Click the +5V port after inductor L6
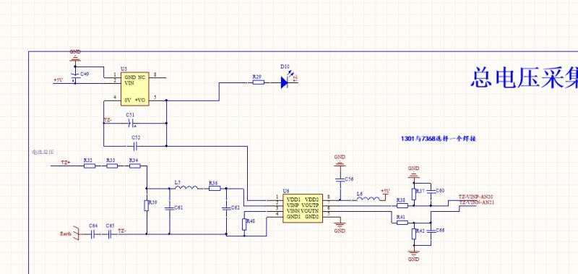This screenshot has height=274, width=578. (385, 192)
